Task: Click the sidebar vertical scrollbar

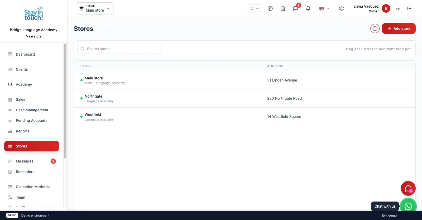Action: 65,101
